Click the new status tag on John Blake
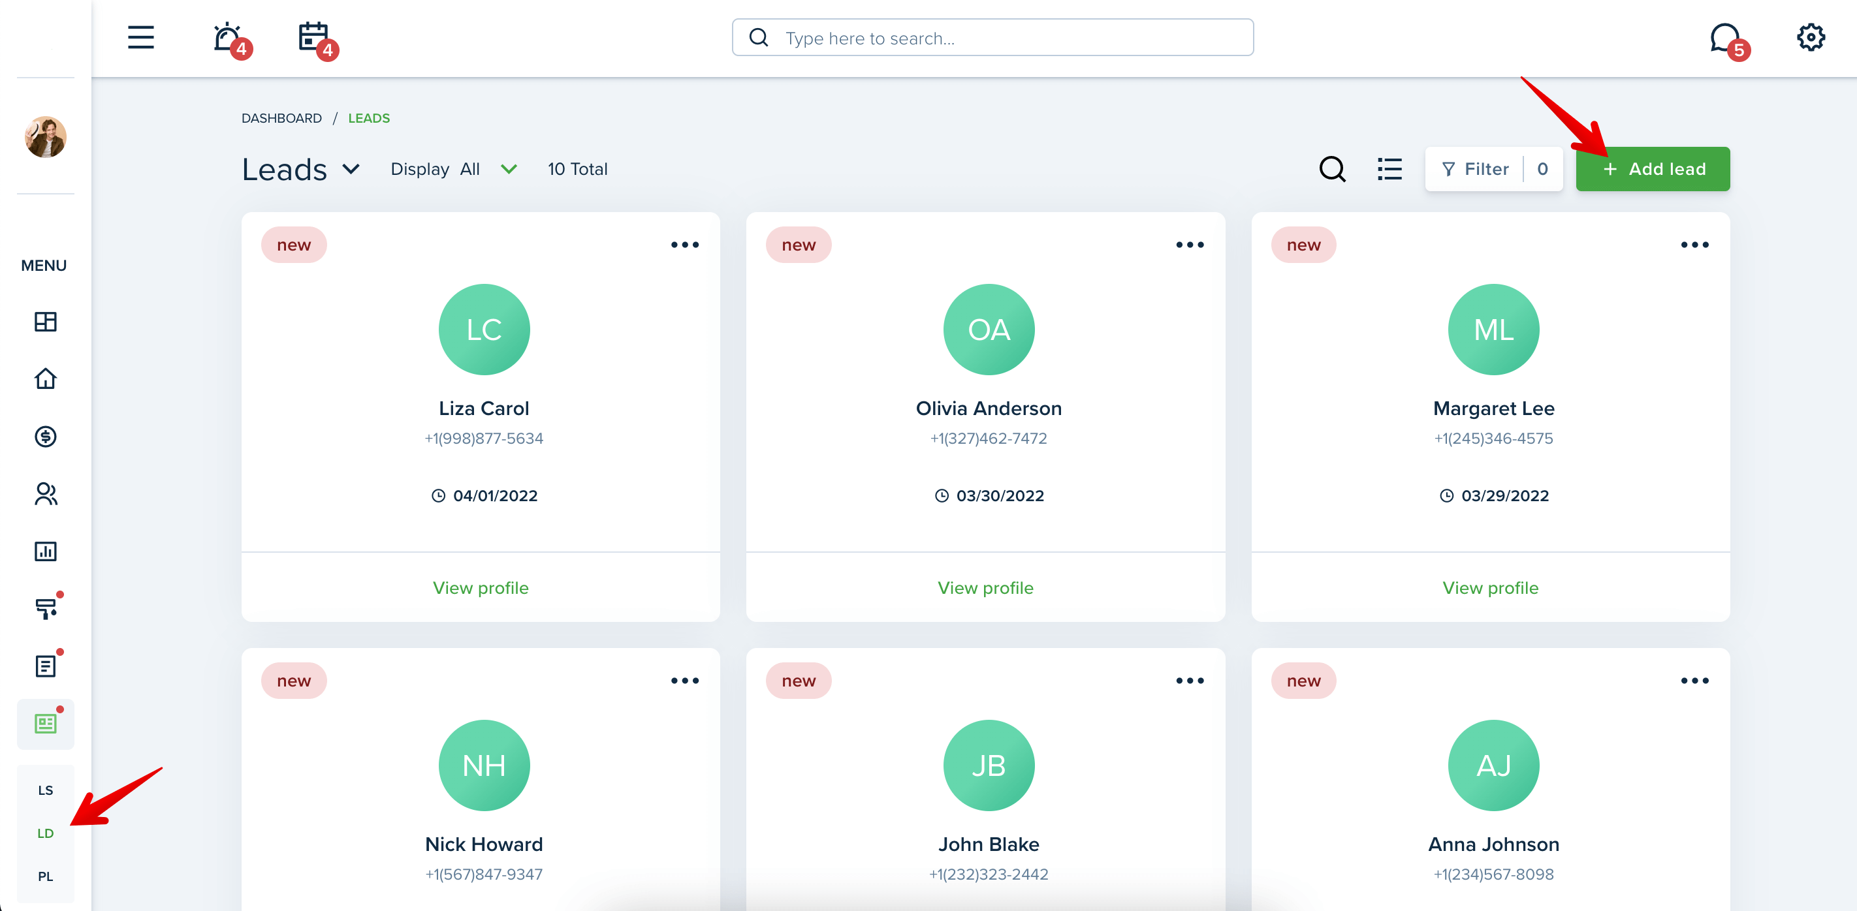The width and height of the screenshot is (1857, 911). point(799,681)
